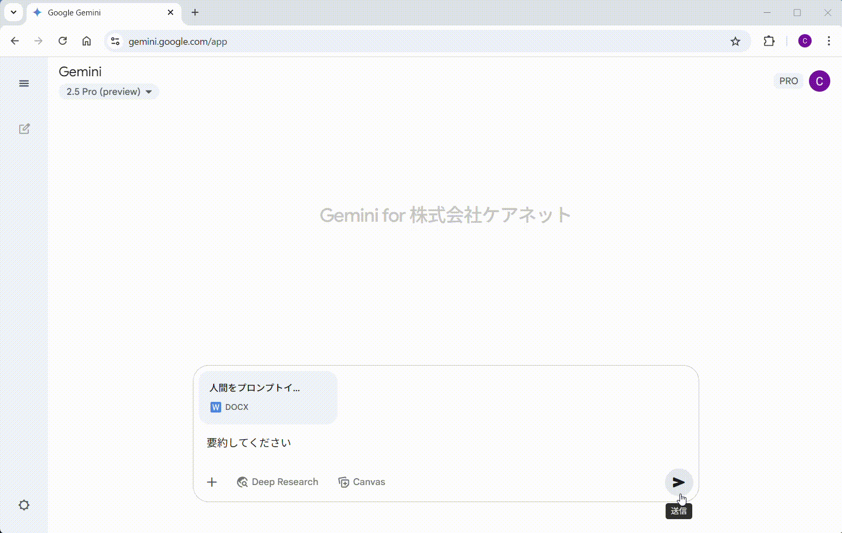Maximize the browser window
Screen dimensions: 842x533
pyautogui.click(x=797, y=12)
